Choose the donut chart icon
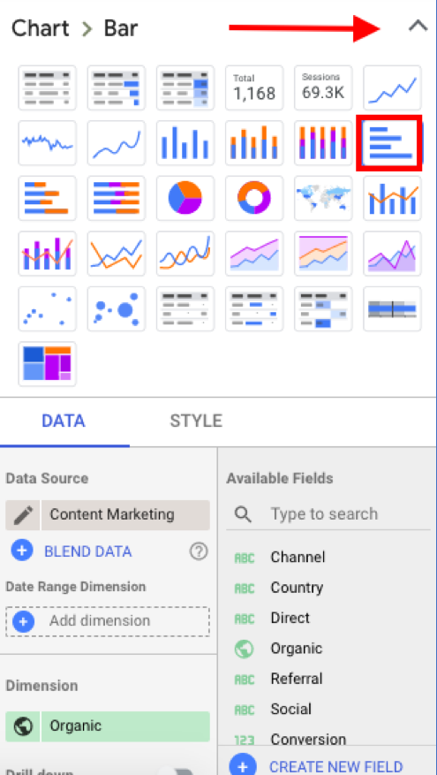 coord(254,198)
